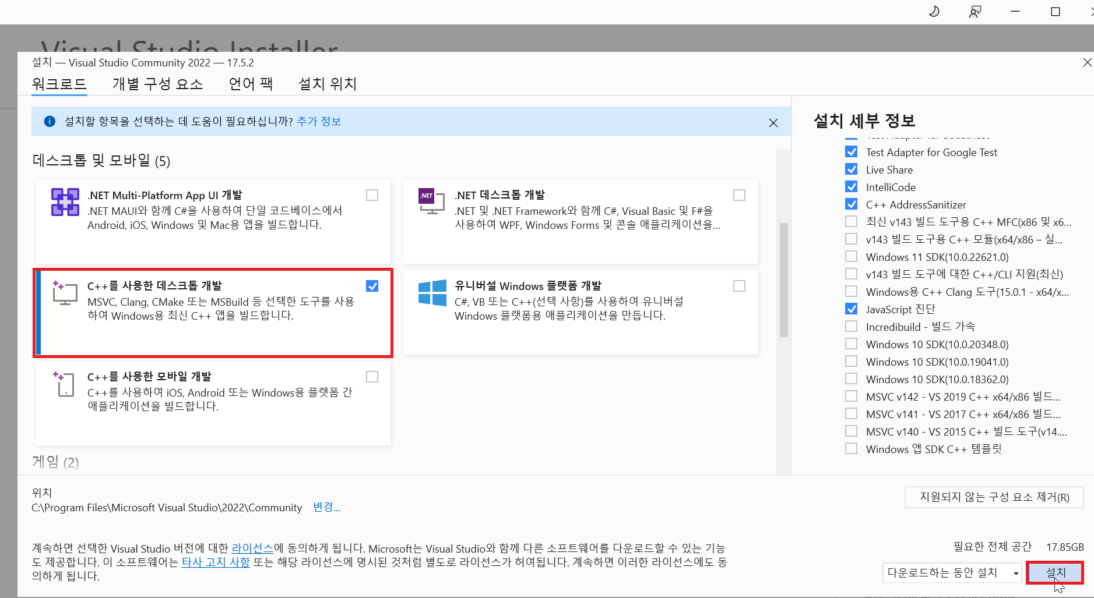The width and height of the screenshot is (1094, 598).
Task: Uncheck the C++를 사용한 데스크톱 개발 workload
Action: pos(372,286)
